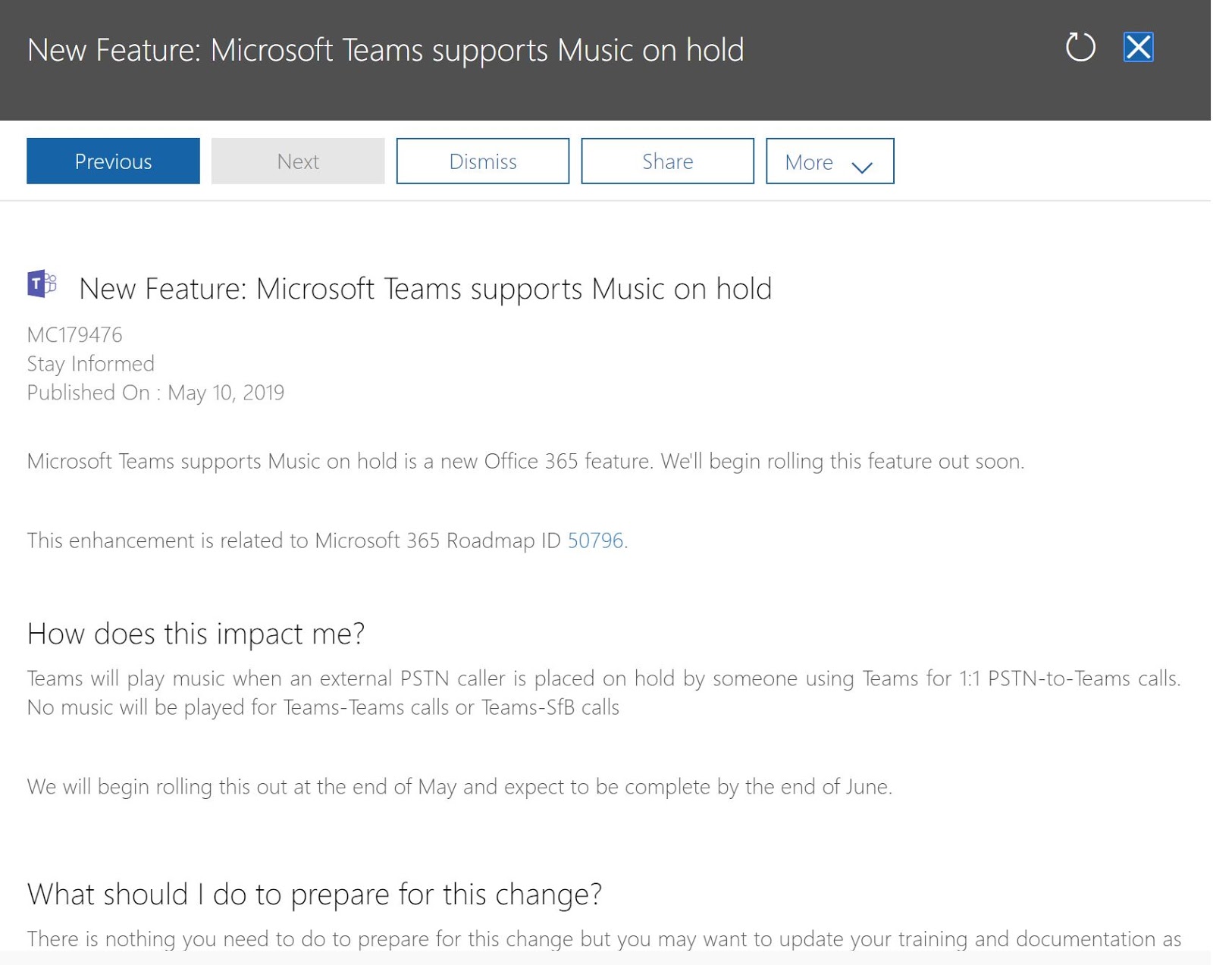This screenshot has width=1213, height=965.
Task: Select the 'Stay Informed' category label
Action: coord(89,363)
